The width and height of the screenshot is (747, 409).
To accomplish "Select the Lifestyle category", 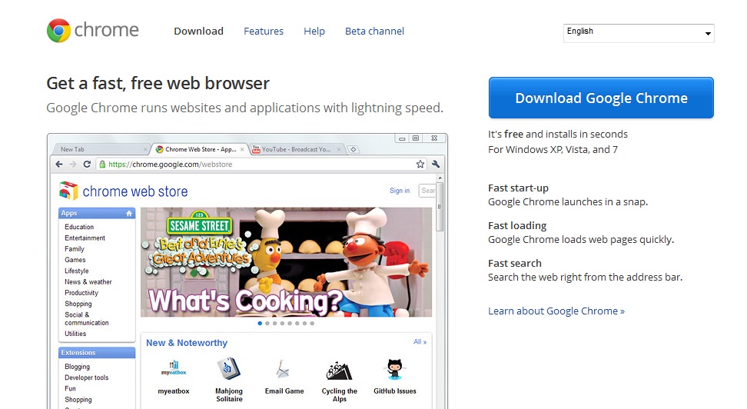I will [77, 271].
